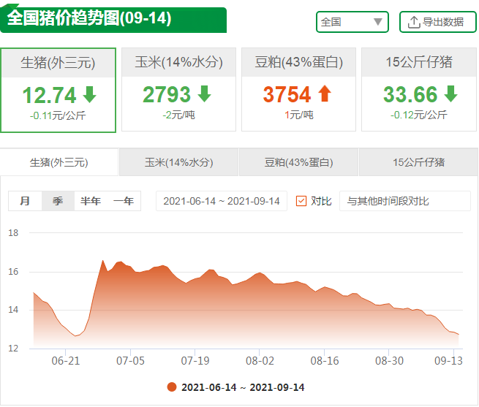The height and width of the screenshot is (407, 479).
Task: Toggle the orange legend dot for 2021-06-14 ~ 2021-09-14
Action: pyautogui.click(x=172, y=387)
